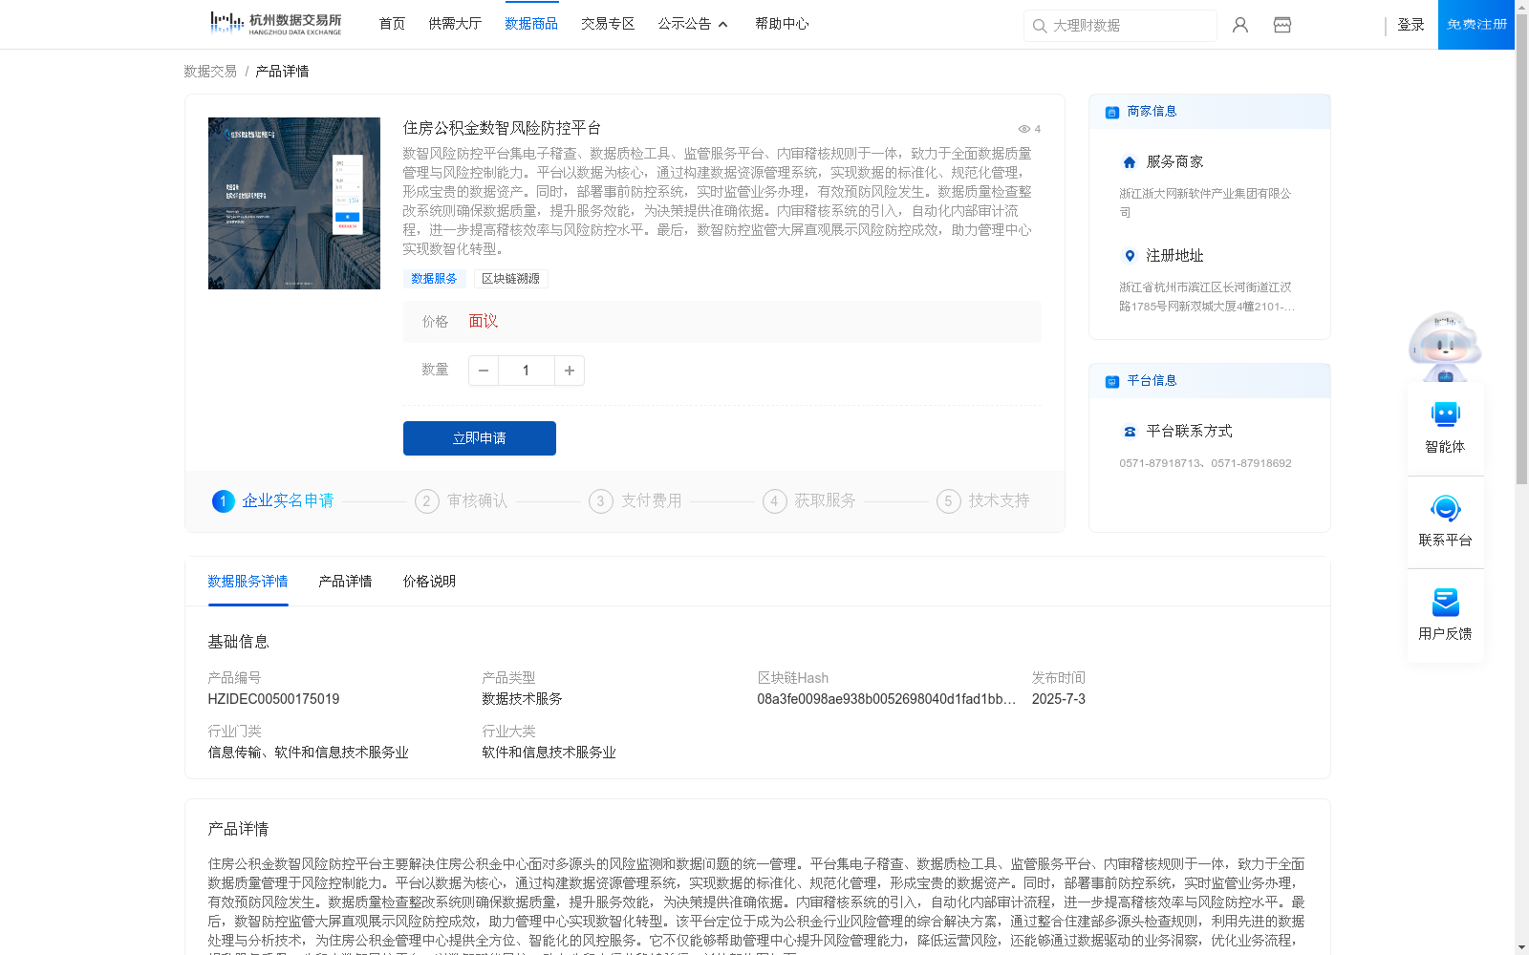The image size is (1529, 955).
Task: Click the view count eye icon
Action: pos(1023,129)
